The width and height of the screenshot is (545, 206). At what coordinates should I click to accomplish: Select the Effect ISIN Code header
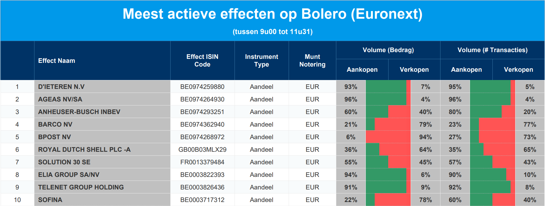[202, 61]
